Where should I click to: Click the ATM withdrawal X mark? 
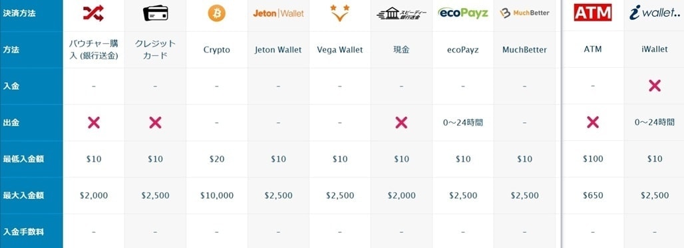(592, 122)
